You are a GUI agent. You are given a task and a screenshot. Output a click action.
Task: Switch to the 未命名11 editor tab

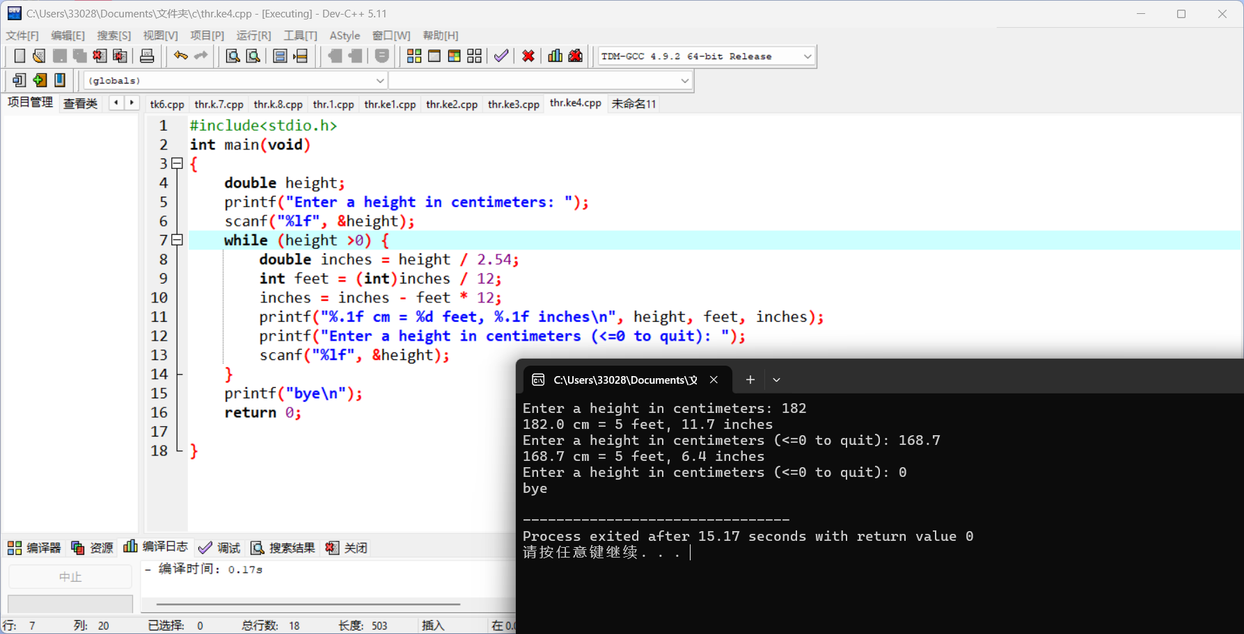[633, 104]
